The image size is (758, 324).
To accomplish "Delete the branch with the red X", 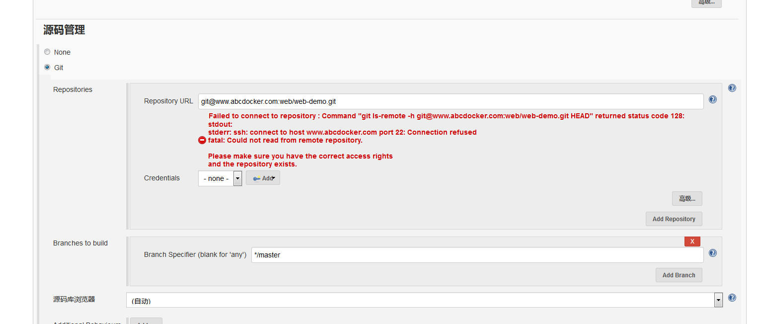I will pyautogui.click(x=692, y=241).
